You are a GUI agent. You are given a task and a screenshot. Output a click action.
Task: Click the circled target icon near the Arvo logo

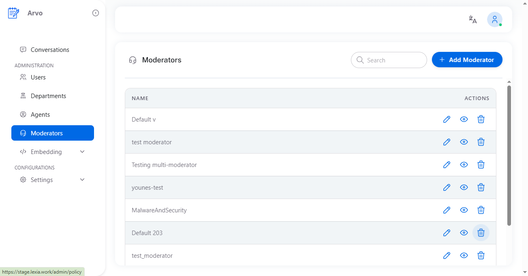coord(95,13)
